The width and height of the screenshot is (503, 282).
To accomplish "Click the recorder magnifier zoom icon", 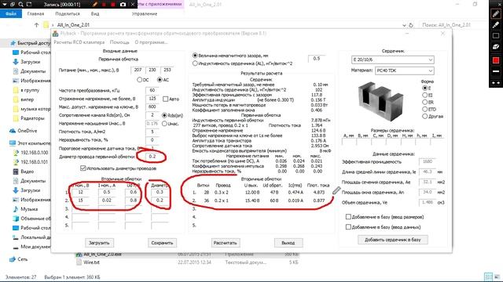I will pyautogui.click(x=21, y=5).
